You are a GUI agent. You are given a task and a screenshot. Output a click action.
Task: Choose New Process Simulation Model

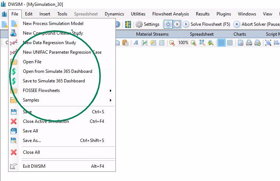62,24
